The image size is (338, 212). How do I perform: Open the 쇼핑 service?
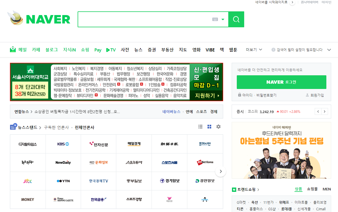[85, 50]
